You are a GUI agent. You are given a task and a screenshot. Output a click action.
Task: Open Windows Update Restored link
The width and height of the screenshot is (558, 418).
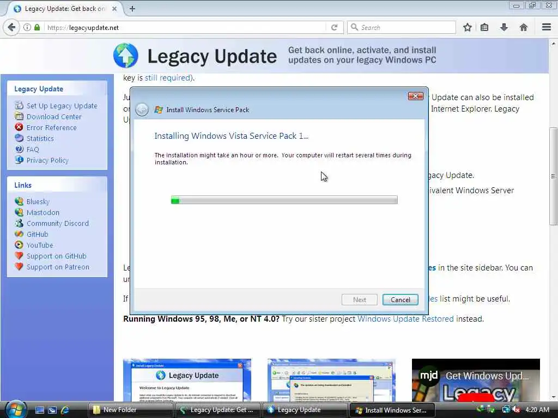(405, 319)
